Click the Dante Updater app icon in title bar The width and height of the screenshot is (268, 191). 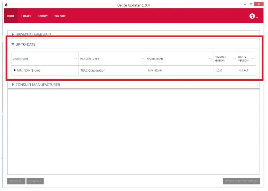(x=6, y=5)
